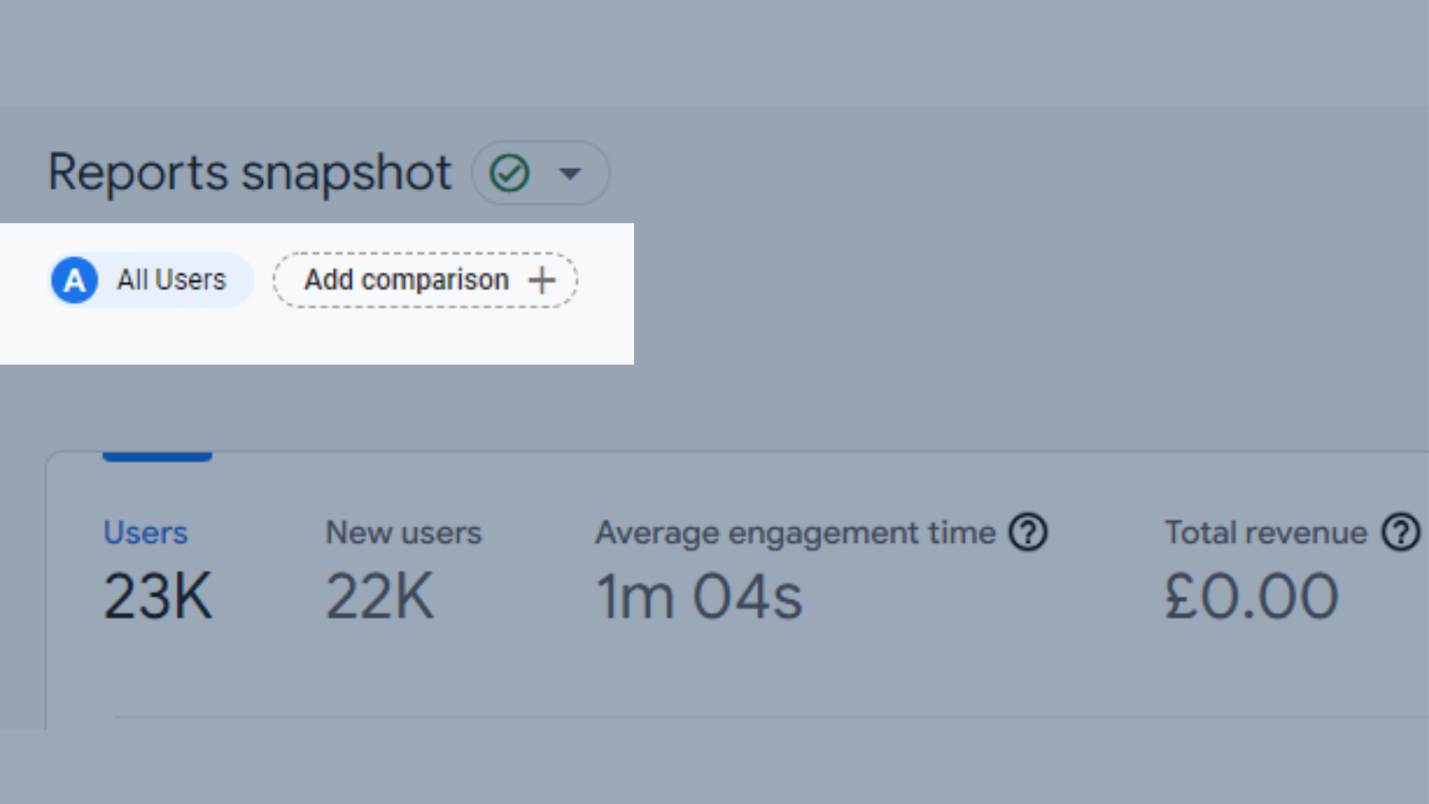Click the 22K new users value
This screenshot has width=1429, height=804.
(380, 596)
